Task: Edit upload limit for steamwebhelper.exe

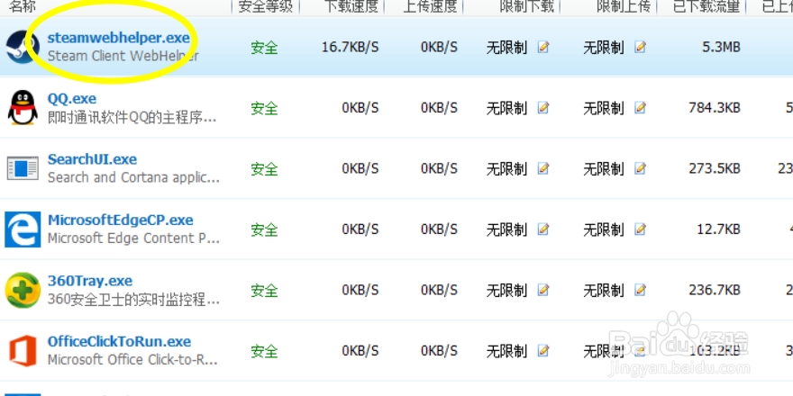Action: click(x=641, y=47)
